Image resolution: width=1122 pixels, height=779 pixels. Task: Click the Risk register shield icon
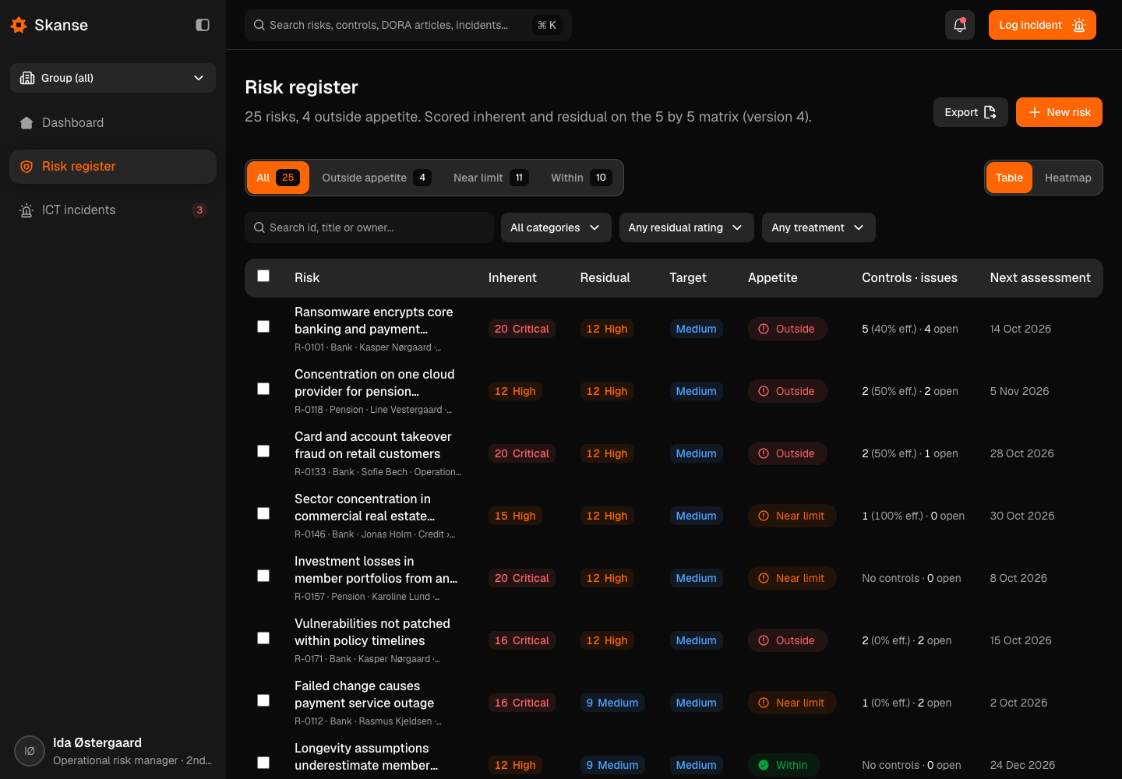click(x=26, y=167)
